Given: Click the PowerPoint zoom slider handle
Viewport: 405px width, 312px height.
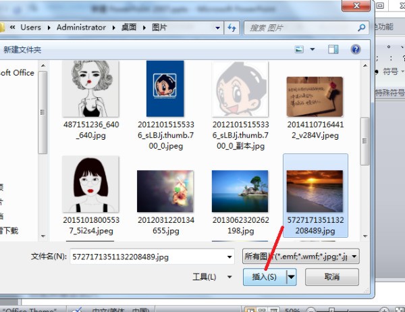Looking at the screenshot, I should 332,310.
